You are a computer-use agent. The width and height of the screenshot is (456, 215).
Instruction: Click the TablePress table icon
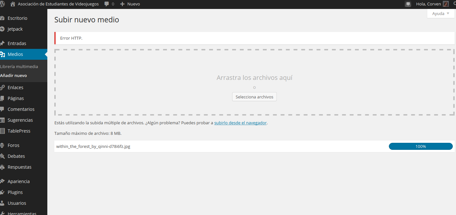point(2,131)
